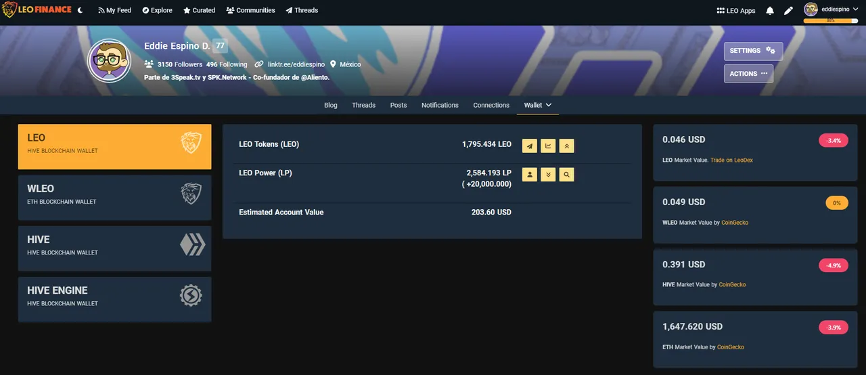Viewport: 866px width, 375px height.
Task: Go to Curated content
Action: [199, 10]
